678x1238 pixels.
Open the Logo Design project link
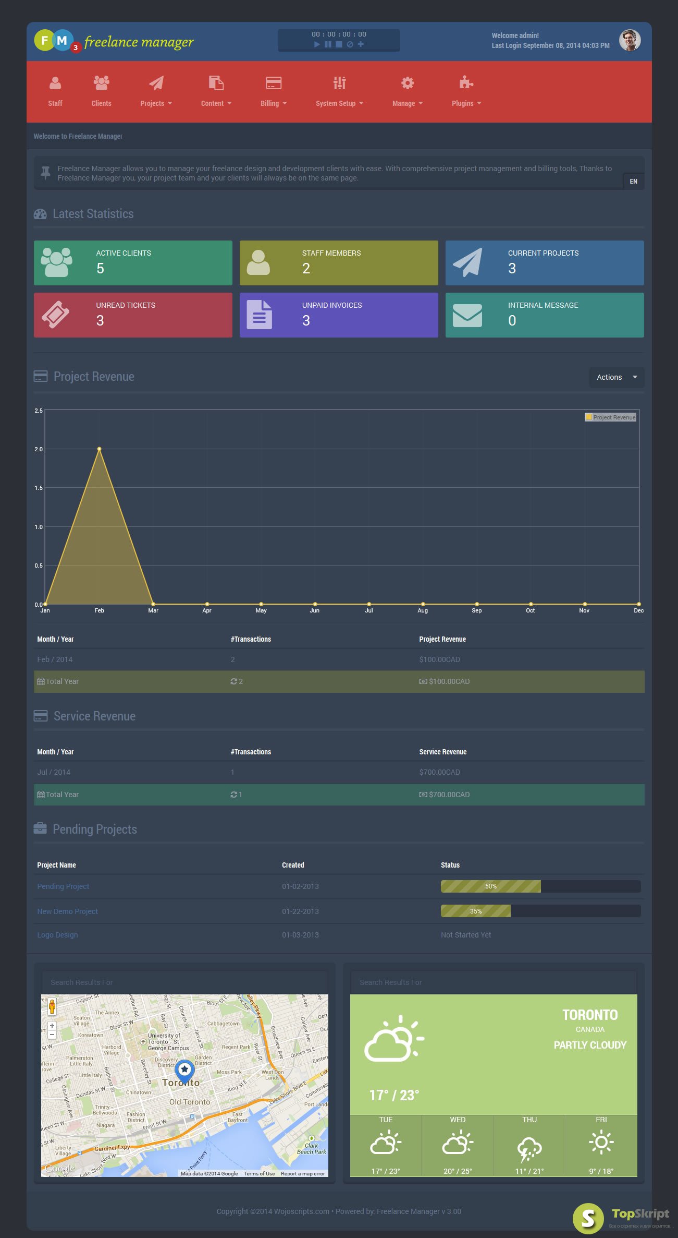coord(57,935)
